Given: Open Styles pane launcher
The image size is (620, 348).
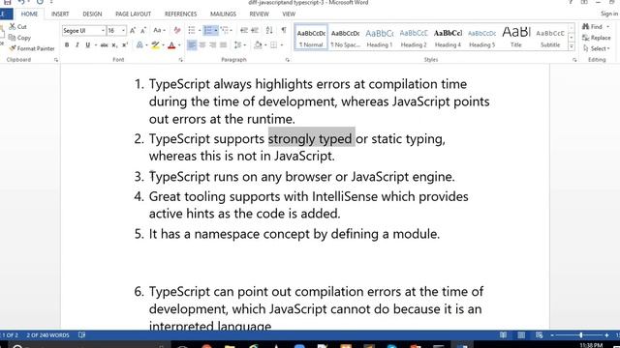Looking at the screenshot, I should 574,60.
